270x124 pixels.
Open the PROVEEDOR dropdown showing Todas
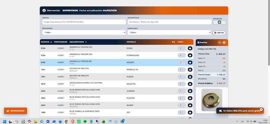coord(84,32)
